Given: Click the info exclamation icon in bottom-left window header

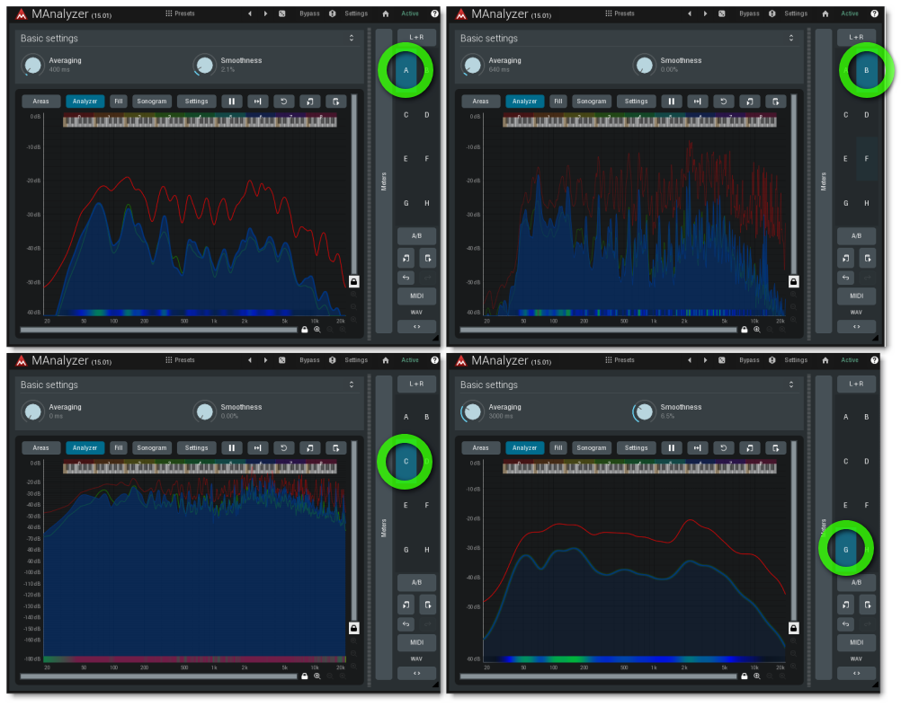Looking at the screenshot, I should click(x=332, y=360).
